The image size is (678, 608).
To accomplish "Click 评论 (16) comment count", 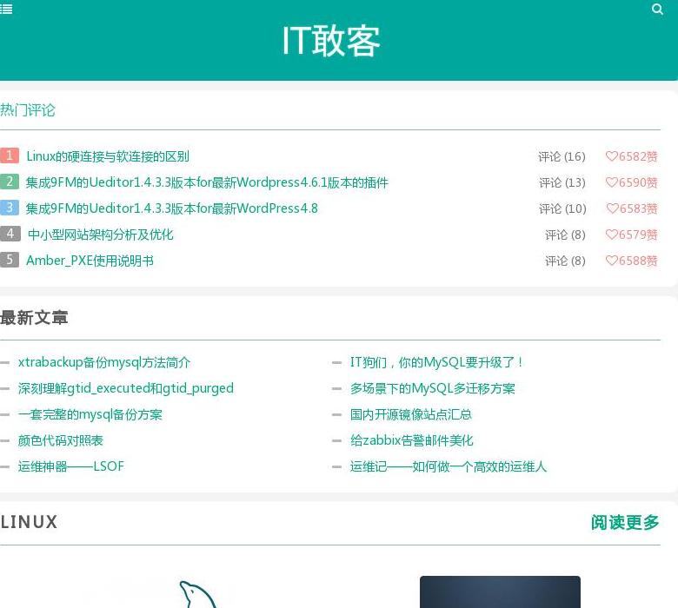I will (562, 156).
